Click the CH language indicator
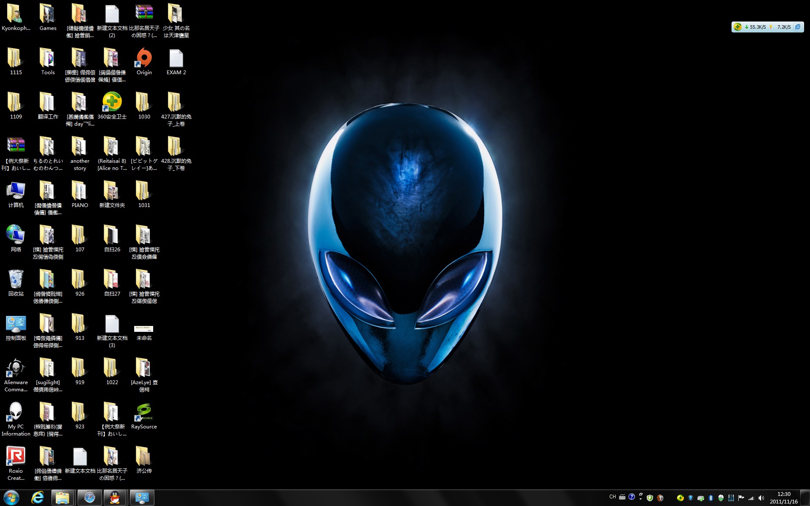The width and height of the screenshot is (810, 506). click(x=613, y=497)
